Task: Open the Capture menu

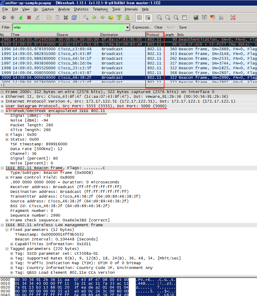Action: pyautogui.click(x=48, y=9)
